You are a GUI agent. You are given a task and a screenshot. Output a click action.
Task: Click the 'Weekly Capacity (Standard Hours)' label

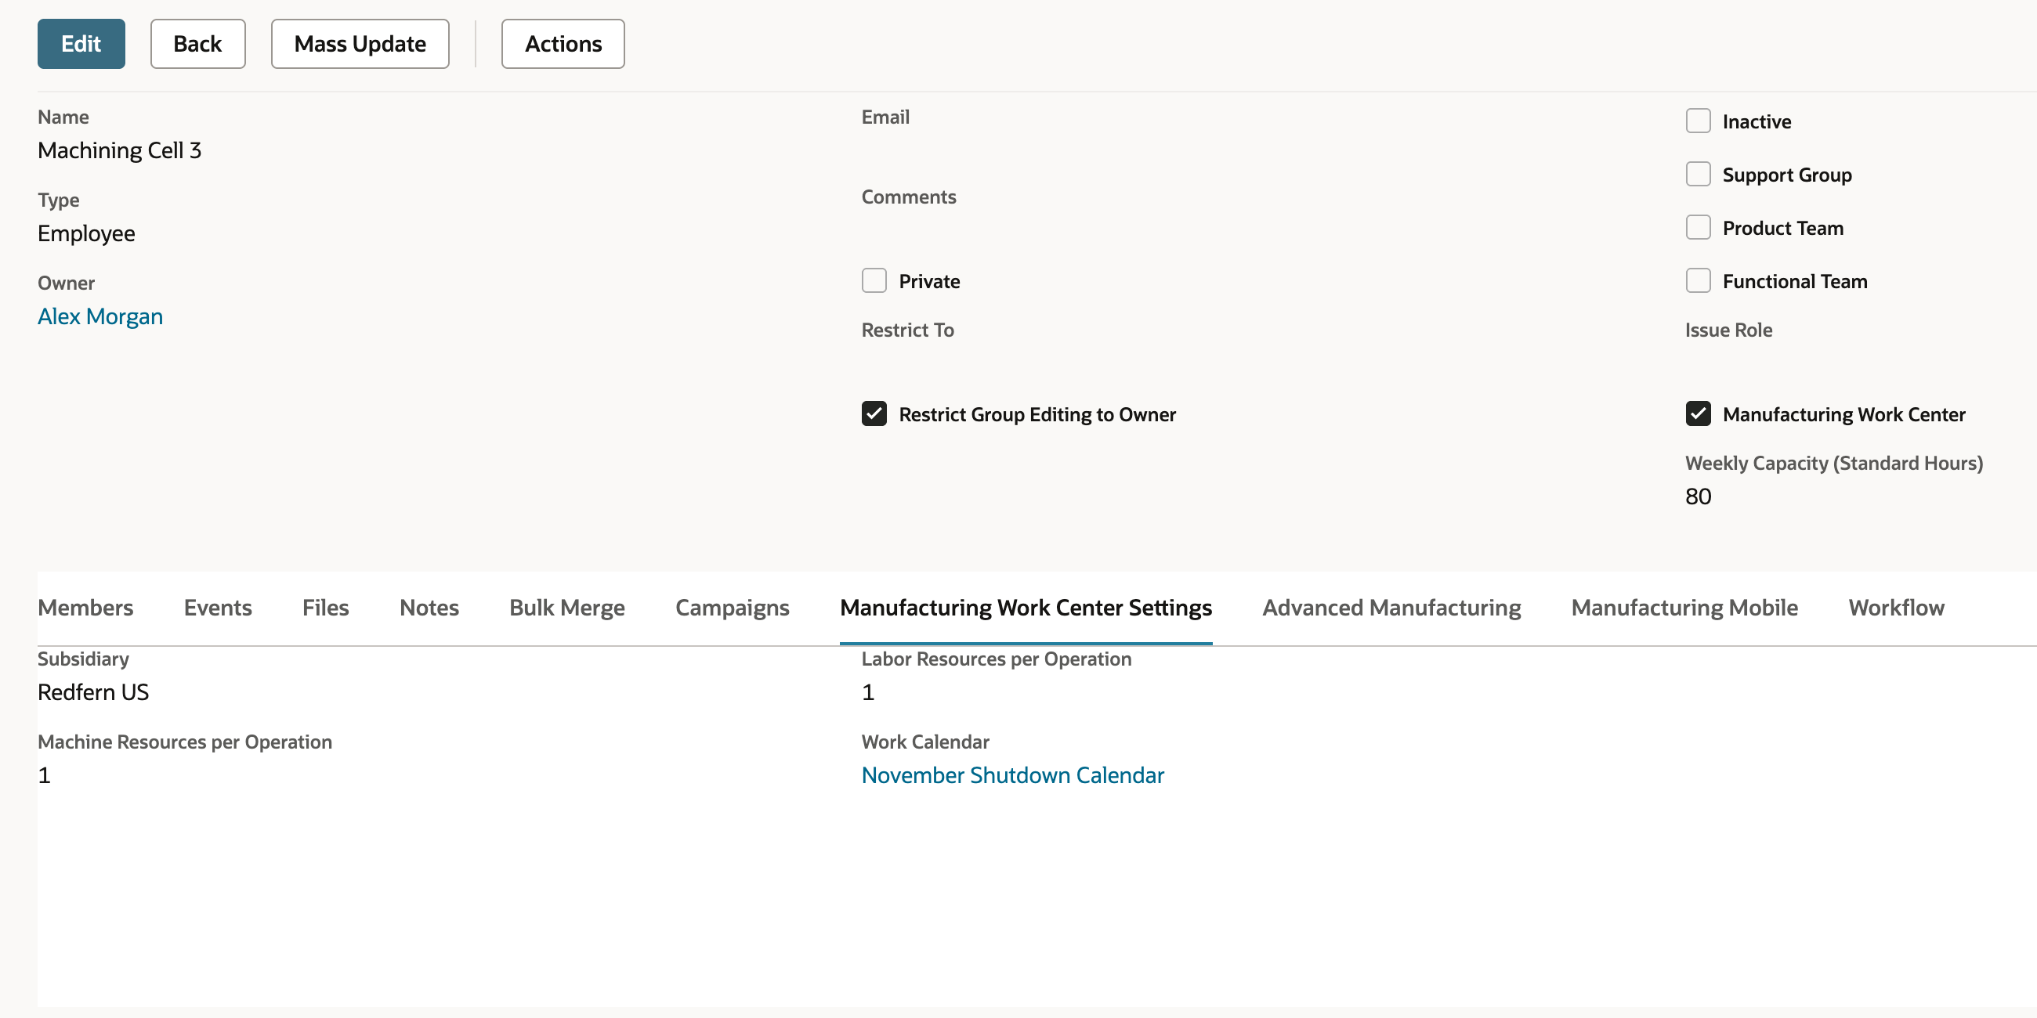click(x=1834, y=462)
